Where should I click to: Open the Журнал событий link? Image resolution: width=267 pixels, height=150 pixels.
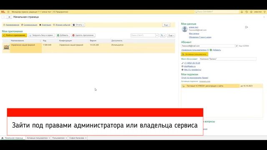tap(63, 25)
